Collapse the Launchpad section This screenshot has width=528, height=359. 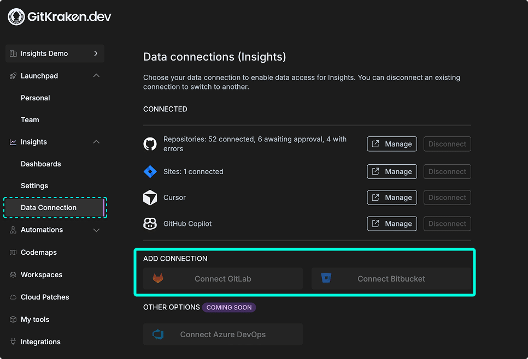(96, 76)
